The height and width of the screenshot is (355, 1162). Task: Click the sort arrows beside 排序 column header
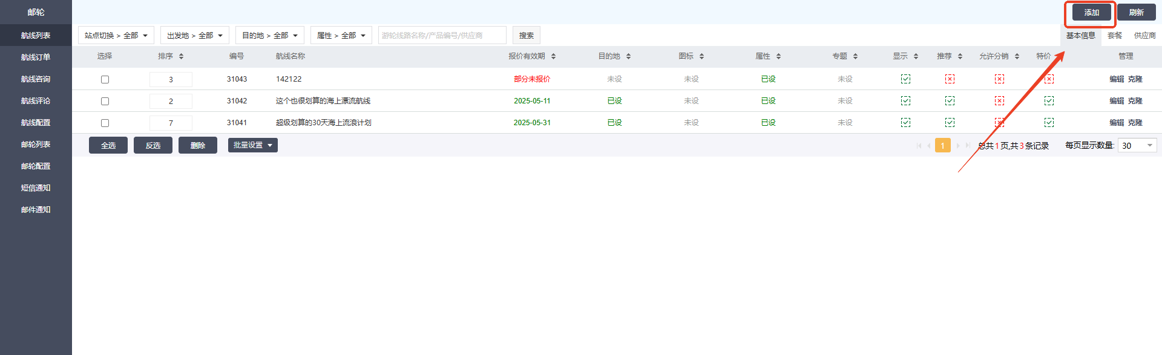tap(181, 56)
